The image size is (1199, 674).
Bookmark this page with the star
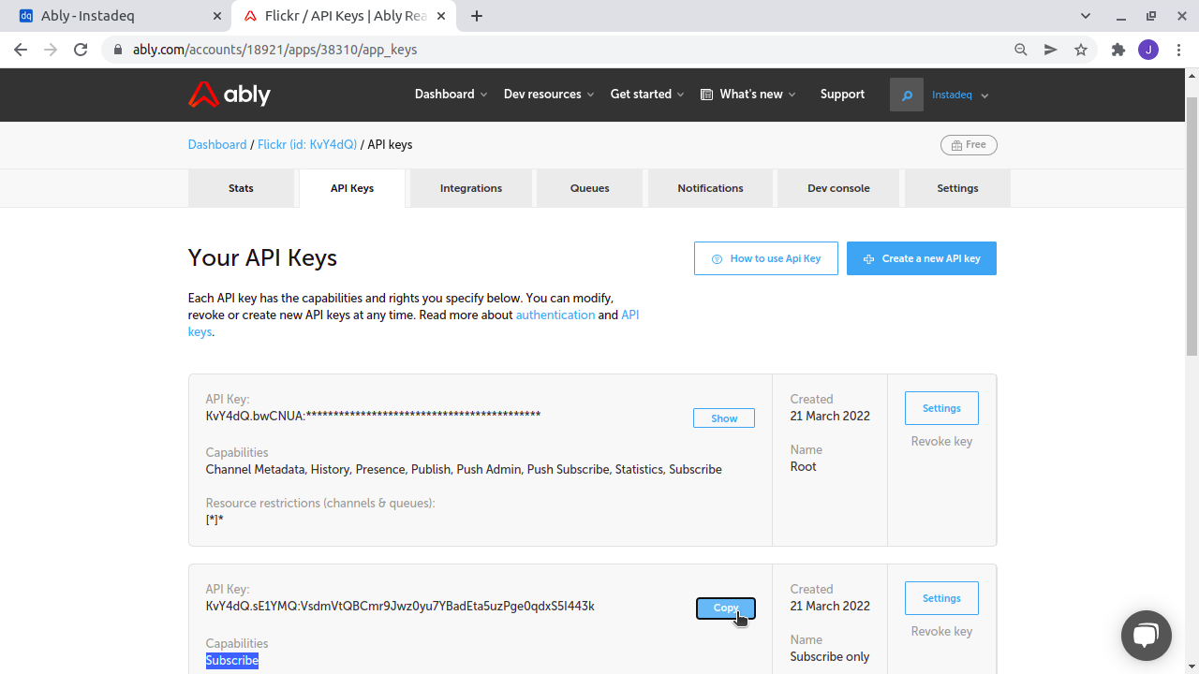coord(1081,50)
